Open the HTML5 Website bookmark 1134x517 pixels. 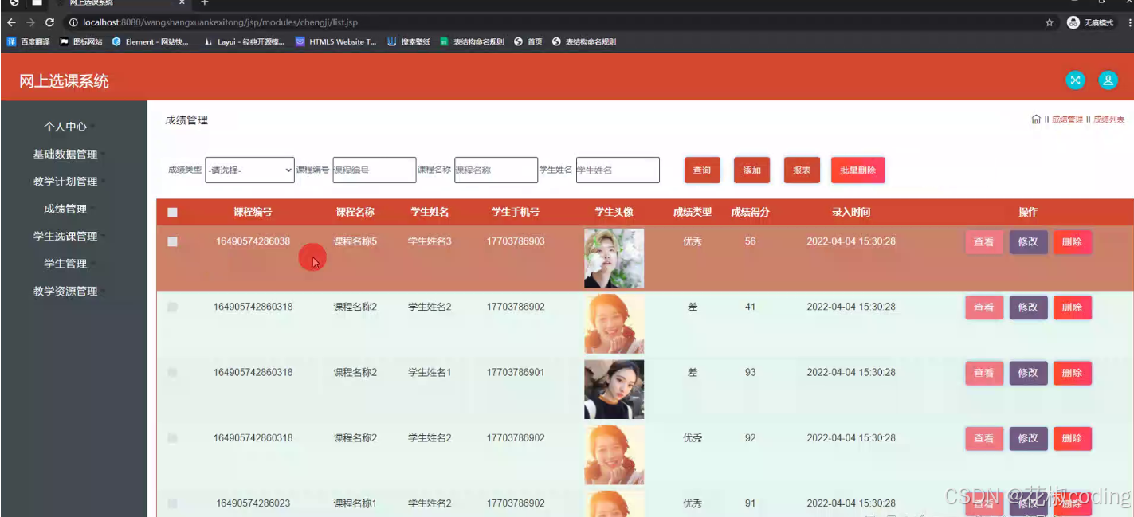click(336, 41)
